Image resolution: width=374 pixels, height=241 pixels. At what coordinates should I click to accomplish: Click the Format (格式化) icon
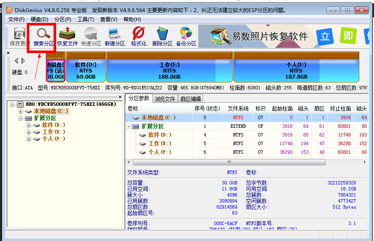pos(139,37)
